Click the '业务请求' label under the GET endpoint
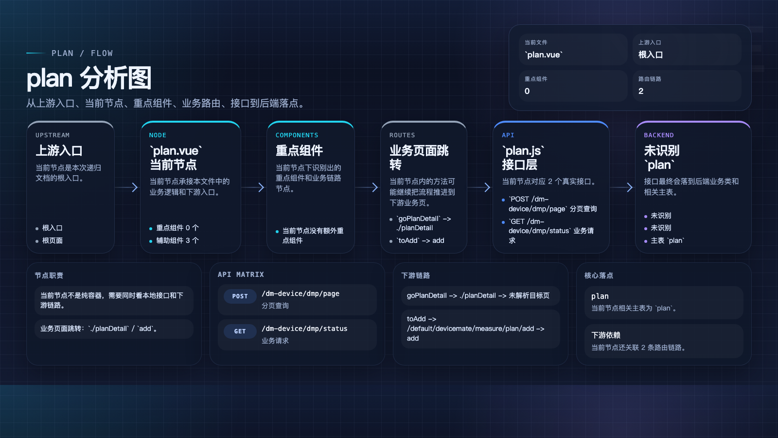This screenshot has height=438, width=778. (x=275, y=341)
